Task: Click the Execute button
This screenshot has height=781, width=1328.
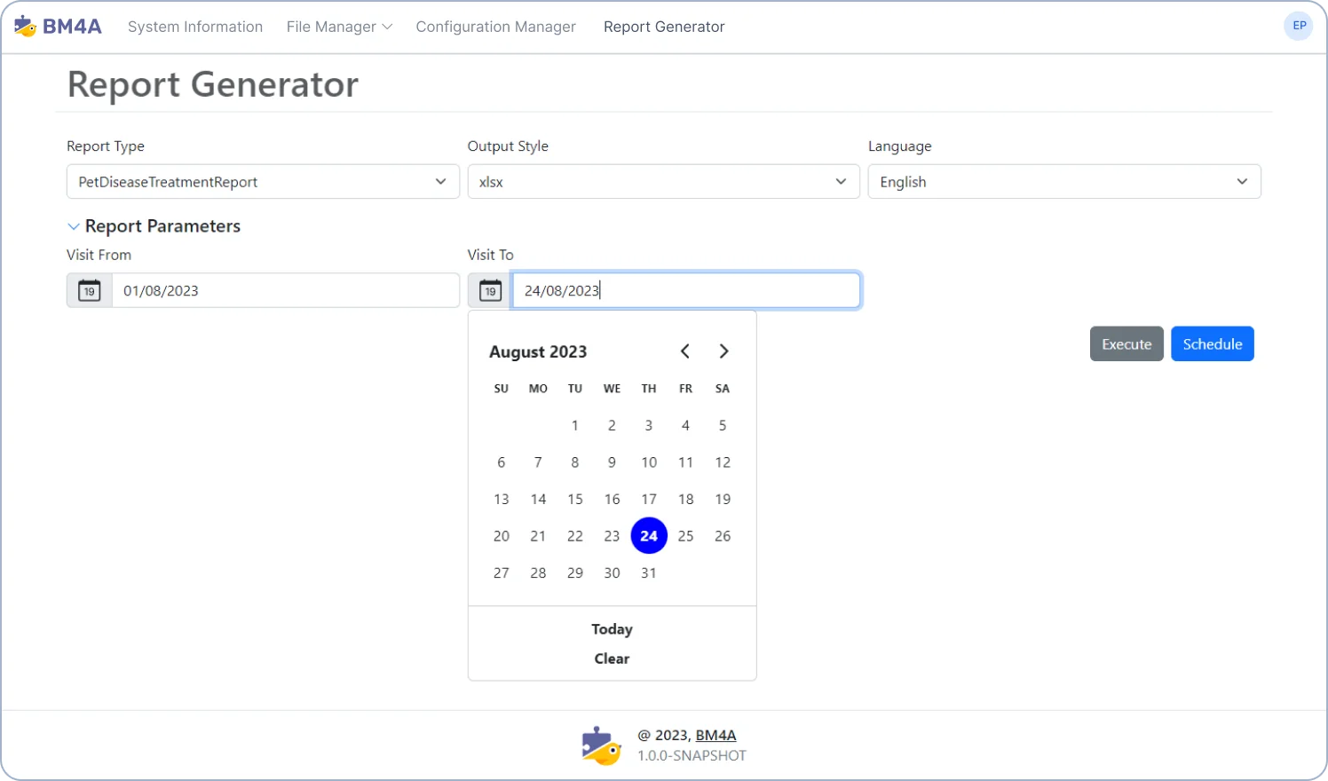Action: coord(1126,344)
